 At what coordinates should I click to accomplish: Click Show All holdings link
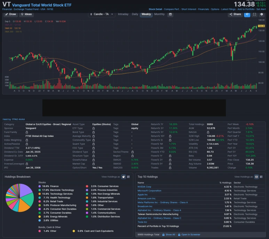[x=169, y=235]
